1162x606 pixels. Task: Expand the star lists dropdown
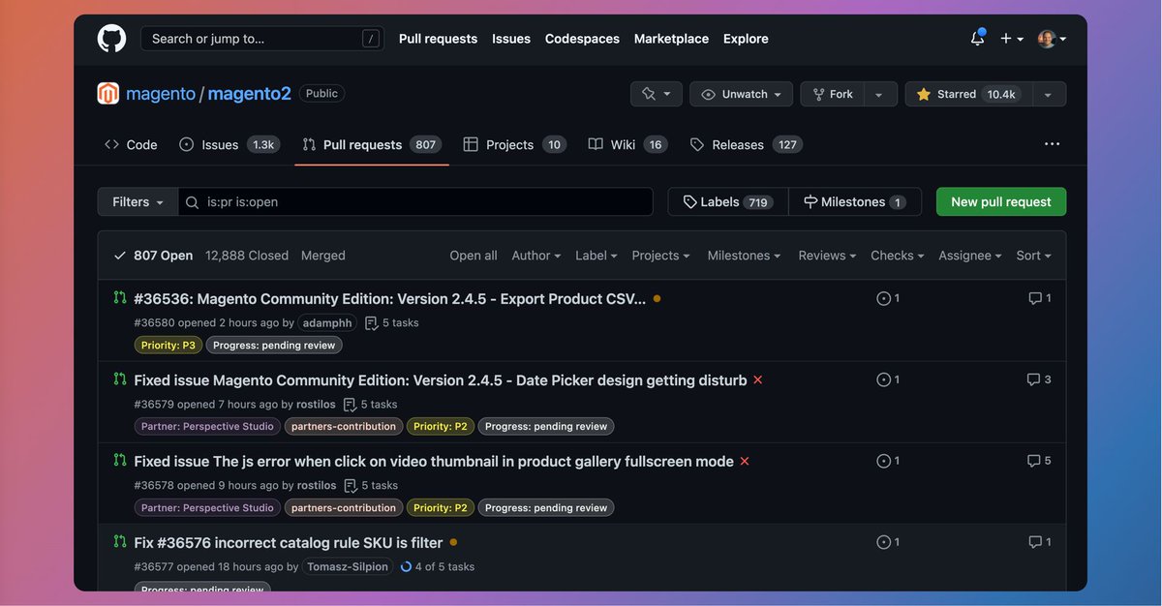tap(1047, 94)
